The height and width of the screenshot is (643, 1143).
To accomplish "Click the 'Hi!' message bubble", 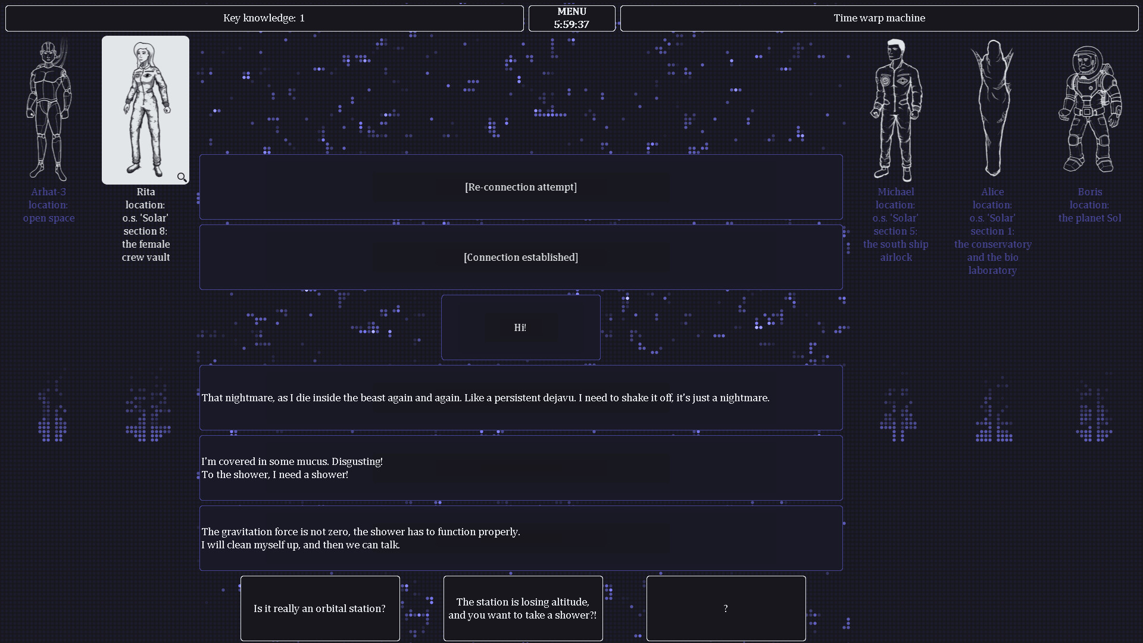I will pyautogui.click(x=520, y=327).
